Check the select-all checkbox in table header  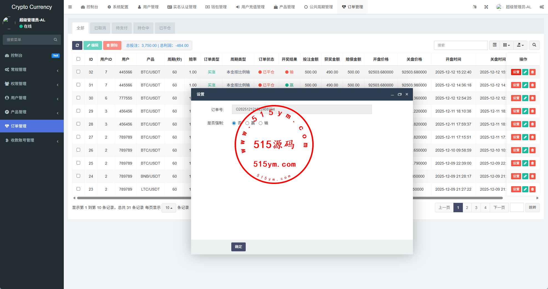tap(78, 59)
